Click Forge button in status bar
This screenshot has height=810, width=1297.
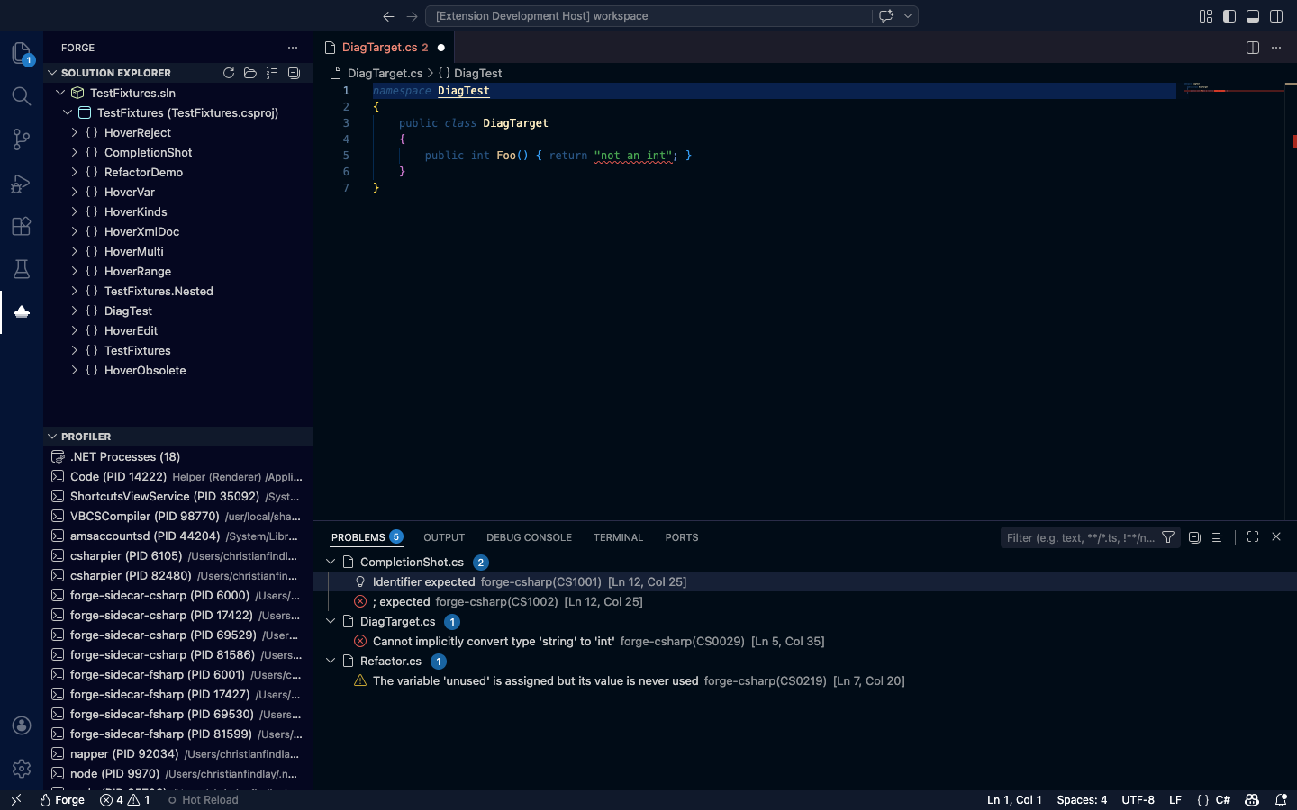tap(62, 799)
